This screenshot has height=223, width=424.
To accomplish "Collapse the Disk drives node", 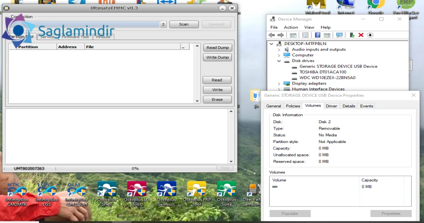I will [279, 61].
